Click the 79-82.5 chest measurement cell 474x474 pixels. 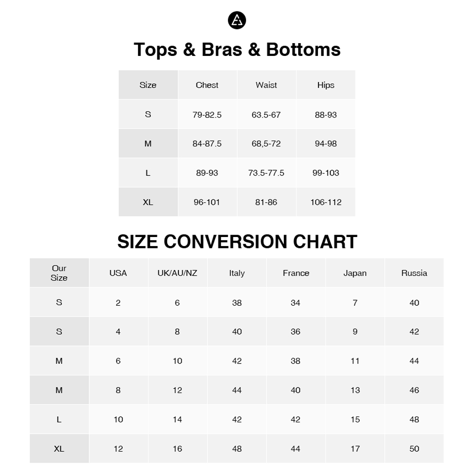pyautogui.click(x=207, y=115)
